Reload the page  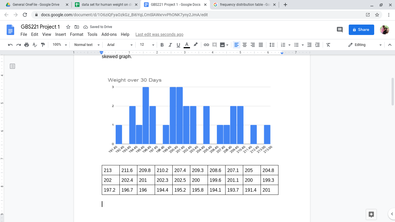point(25,15)
